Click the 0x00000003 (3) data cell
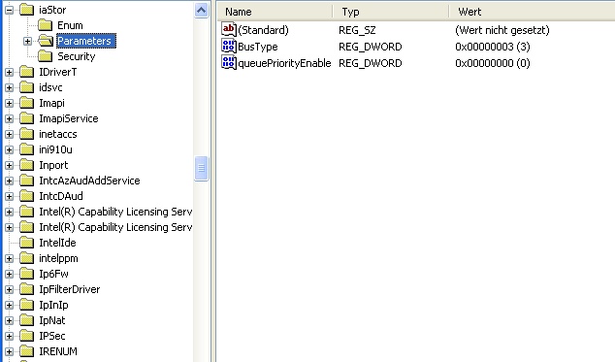 (493, 47)
